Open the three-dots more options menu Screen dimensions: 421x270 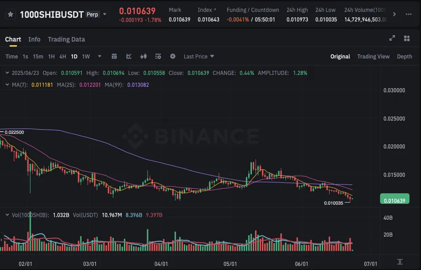[x=408, y=14]
